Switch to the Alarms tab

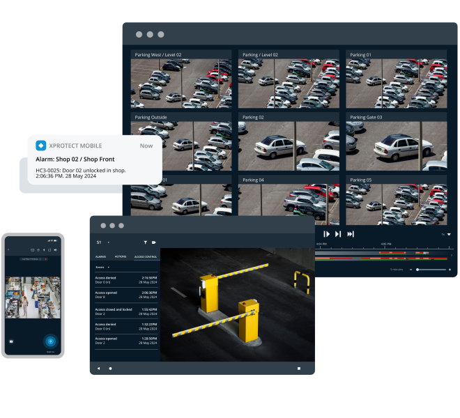[100, 256]
